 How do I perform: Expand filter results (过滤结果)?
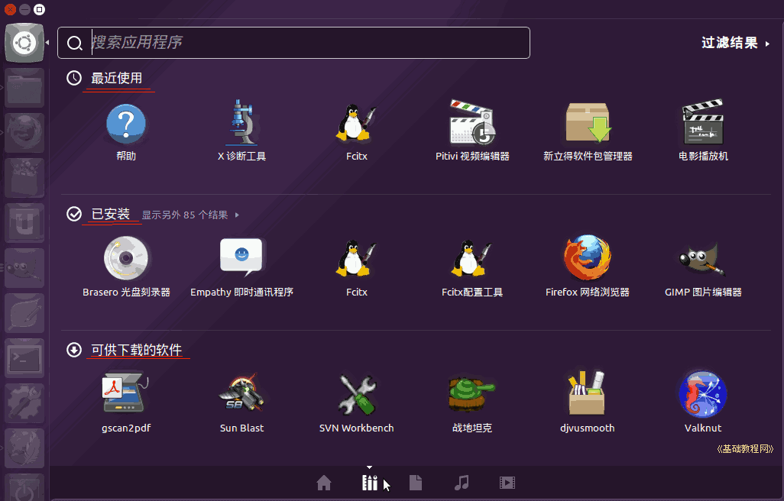click(x=735, y=43)
